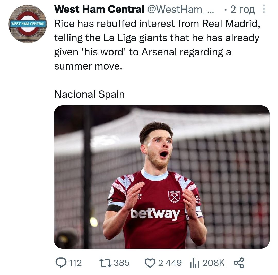Like the tweet with the heart icon

click(150, 263)
